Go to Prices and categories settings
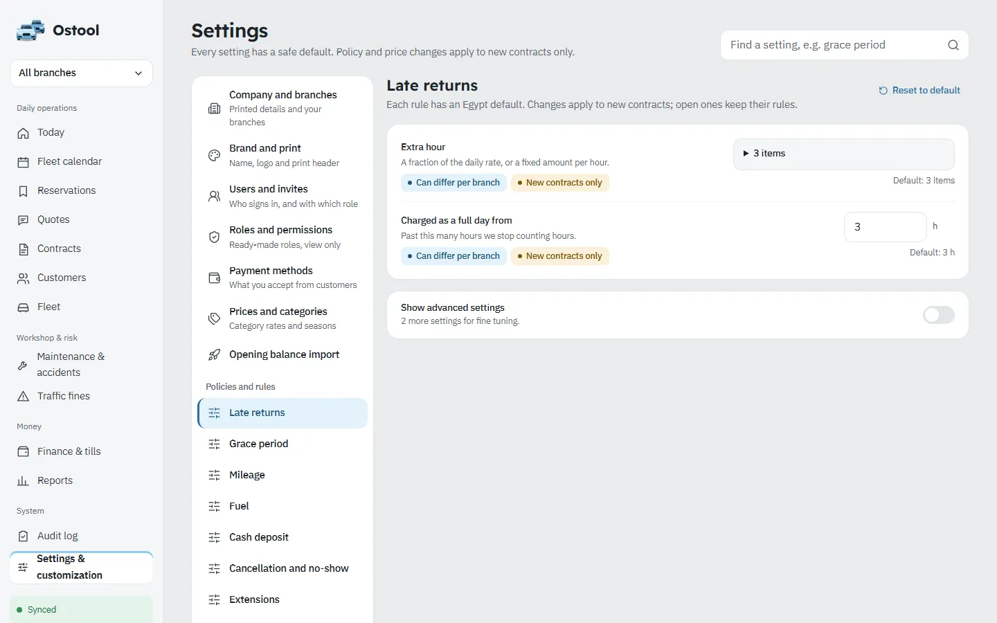The width and height of the screenshot is (997, 623). pyautogui.click(x=282, y=318)
